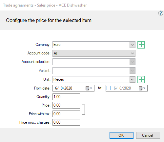This screenshot has width=164, height=142.
Task: Open the Account code dropdown set to All
Action: click(x=94, y=53)
